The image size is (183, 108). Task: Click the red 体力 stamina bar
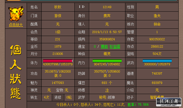tap(58, 61)
